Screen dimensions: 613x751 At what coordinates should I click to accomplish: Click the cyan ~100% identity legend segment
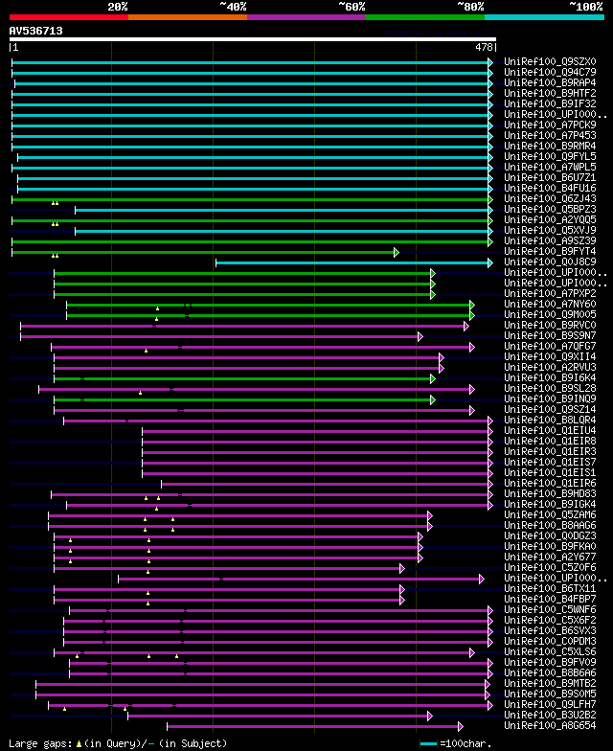click(544, 17)
